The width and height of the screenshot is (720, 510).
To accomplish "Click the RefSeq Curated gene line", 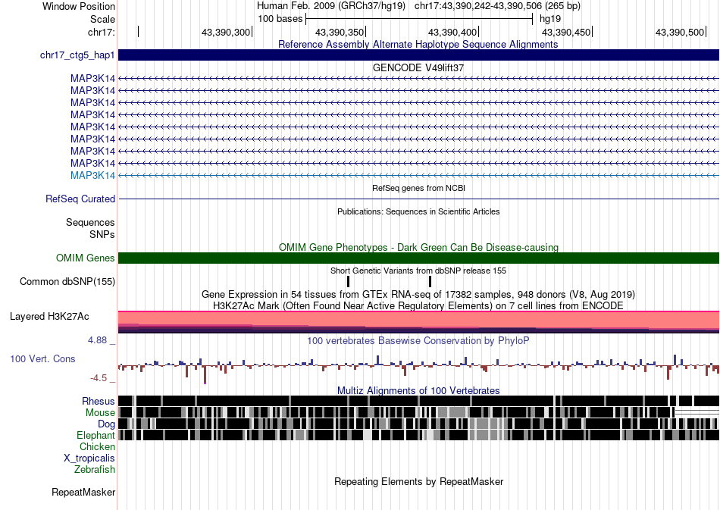I will (419, 199).
